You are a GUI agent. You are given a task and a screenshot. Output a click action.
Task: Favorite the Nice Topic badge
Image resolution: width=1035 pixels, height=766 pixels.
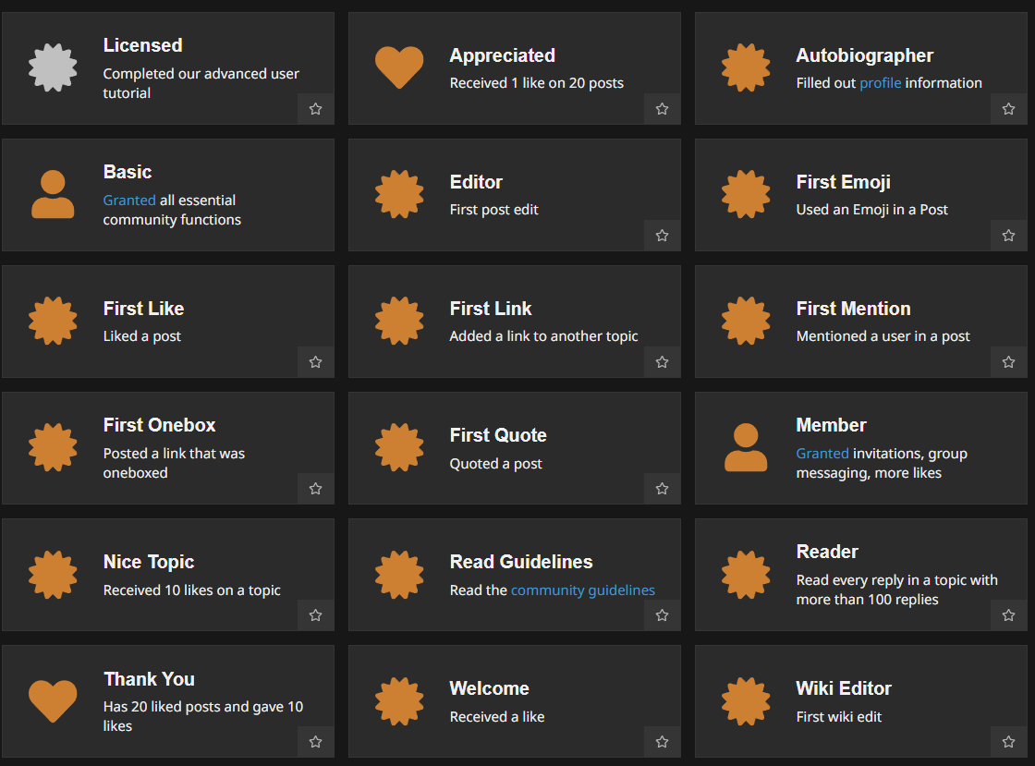[315, 615]
